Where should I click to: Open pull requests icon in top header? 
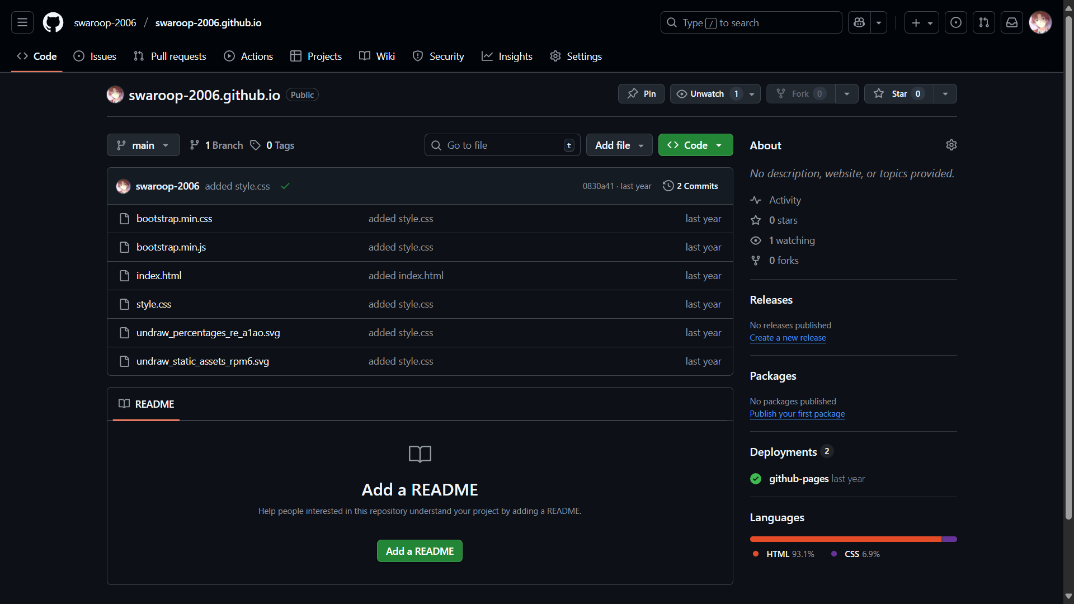coord(984,23)
